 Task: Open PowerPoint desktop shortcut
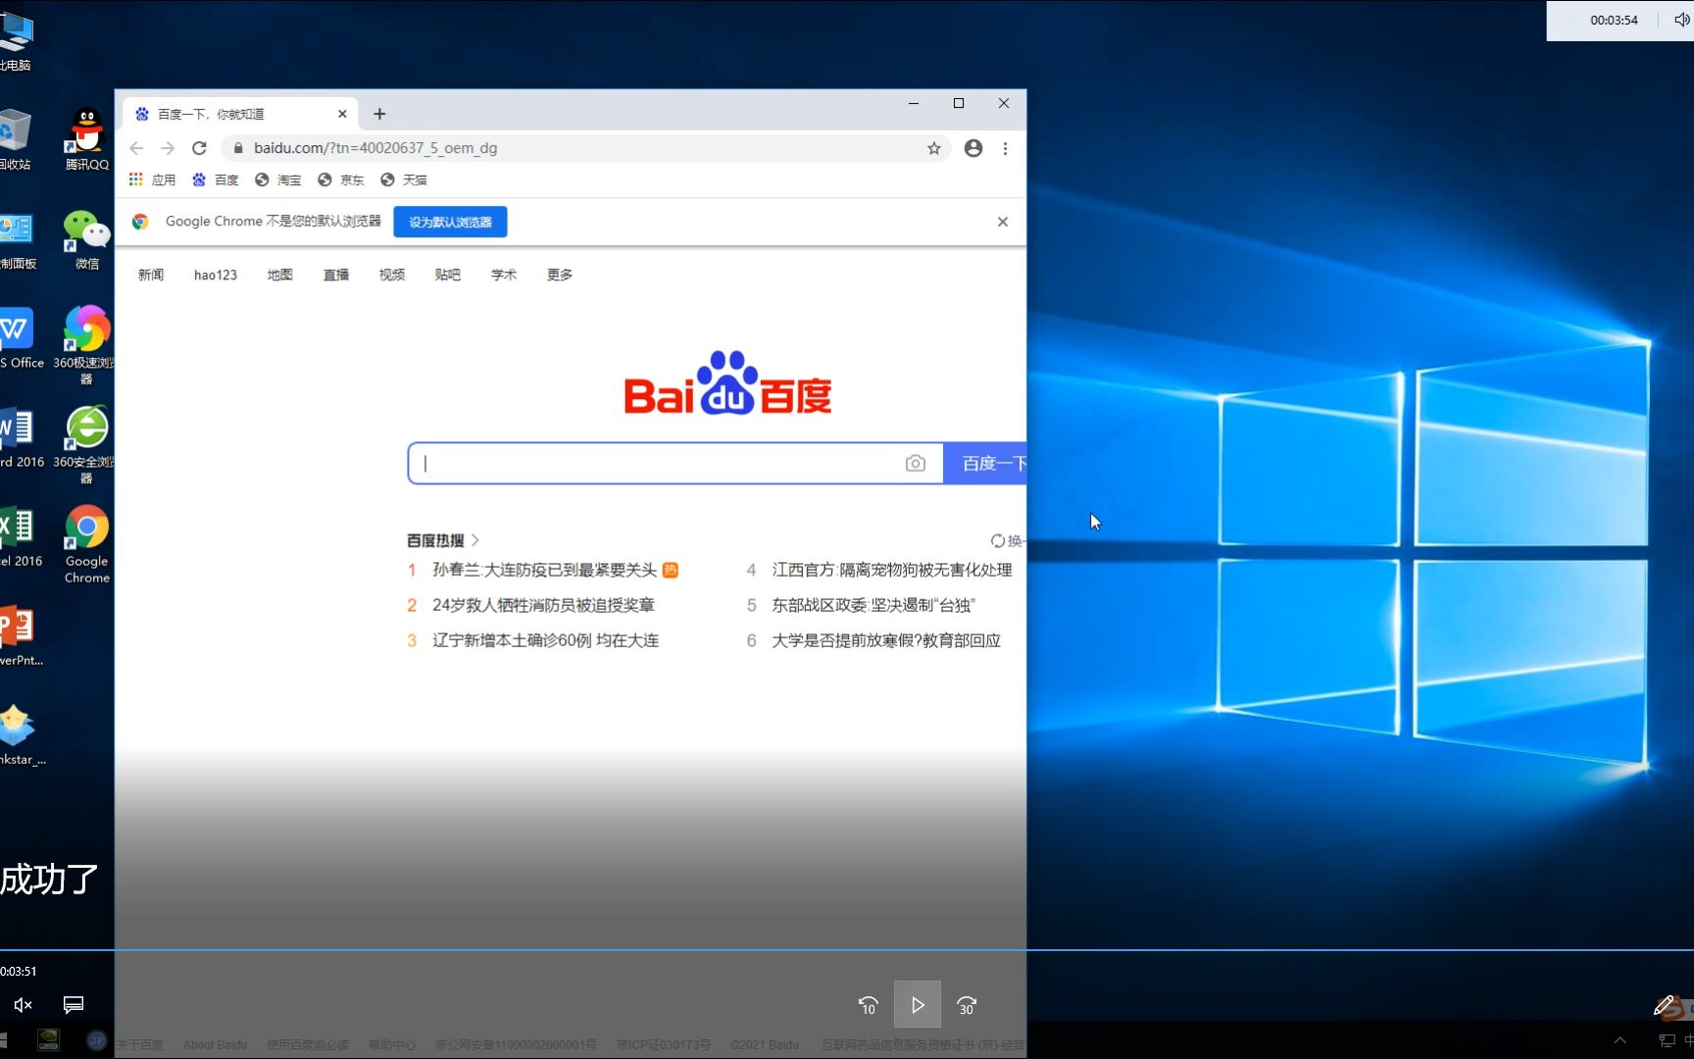18,635
